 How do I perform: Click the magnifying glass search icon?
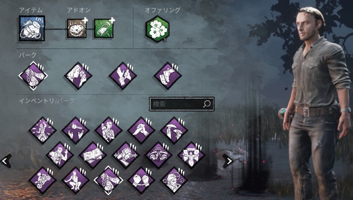click(207, 104)
